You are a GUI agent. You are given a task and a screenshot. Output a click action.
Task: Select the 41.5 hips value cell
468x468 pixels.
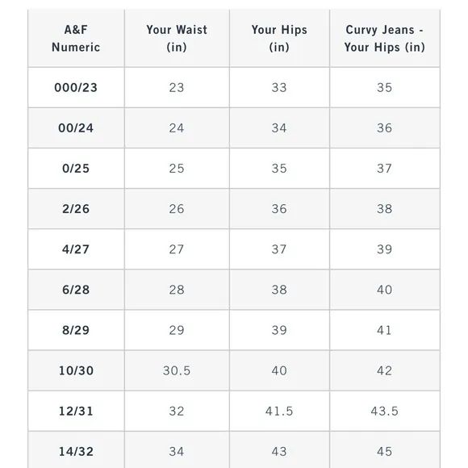[279, 411]
